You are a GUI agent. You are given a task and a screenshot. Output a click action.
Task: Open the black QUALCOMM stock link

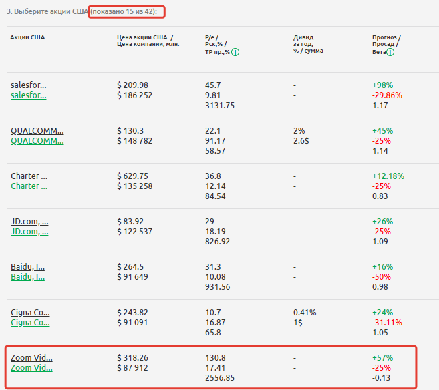(x=37, y=130)
